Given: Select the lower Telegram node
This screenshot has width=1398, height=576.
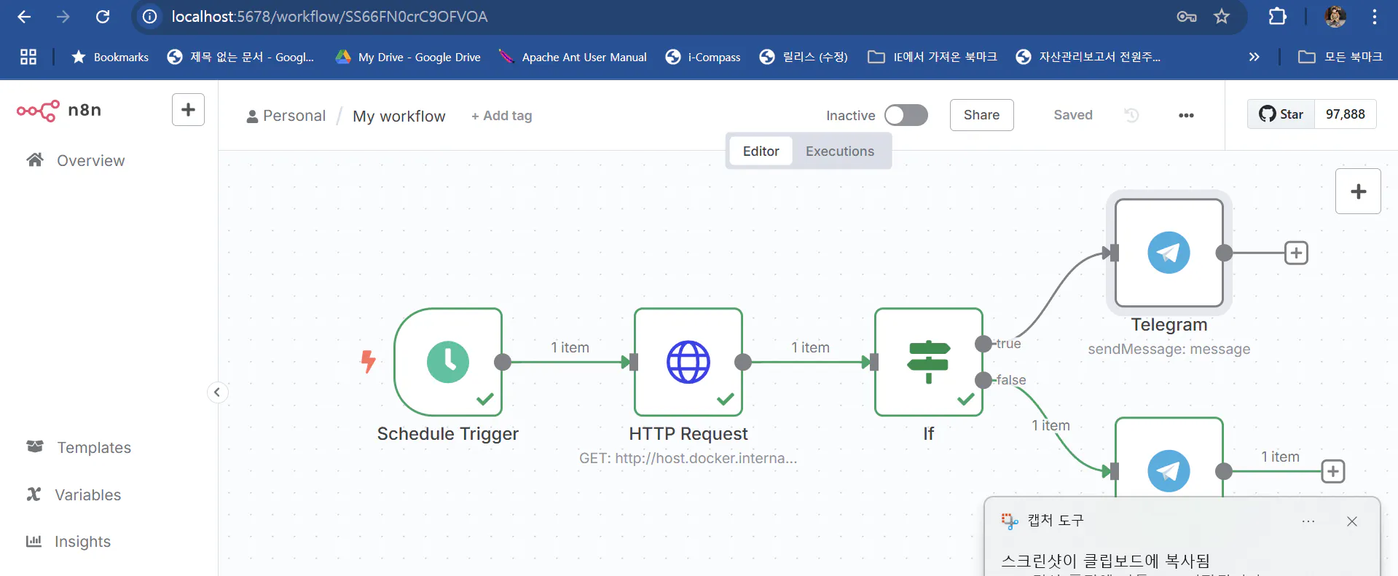Looking at the screenshot, I should click(1169, 458).
